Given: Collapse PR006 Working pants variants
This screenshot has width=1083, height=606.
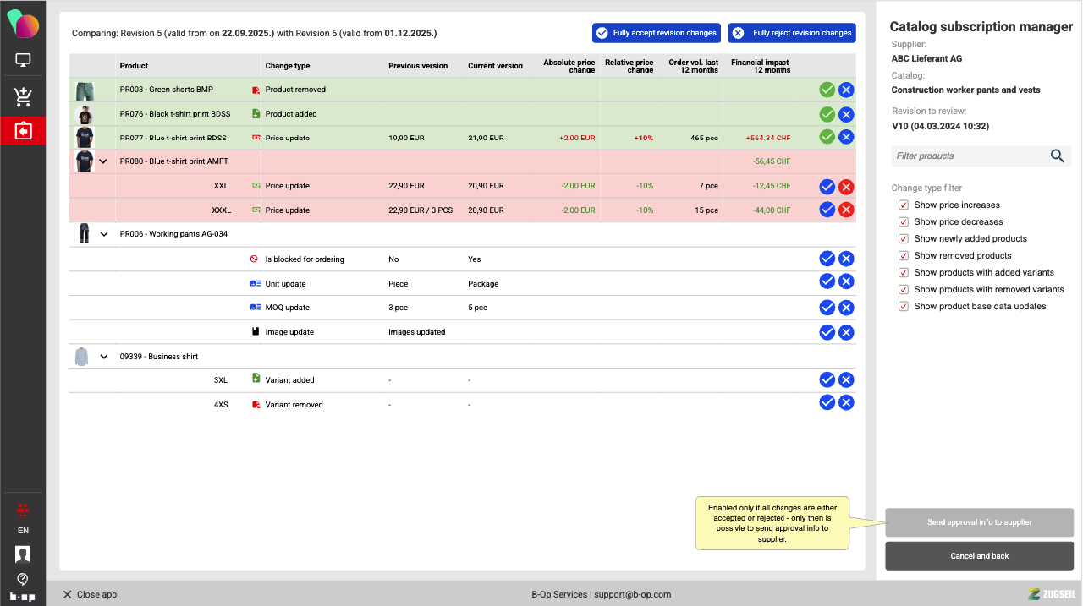Looking at the screenshot, I should pos(104,234).
